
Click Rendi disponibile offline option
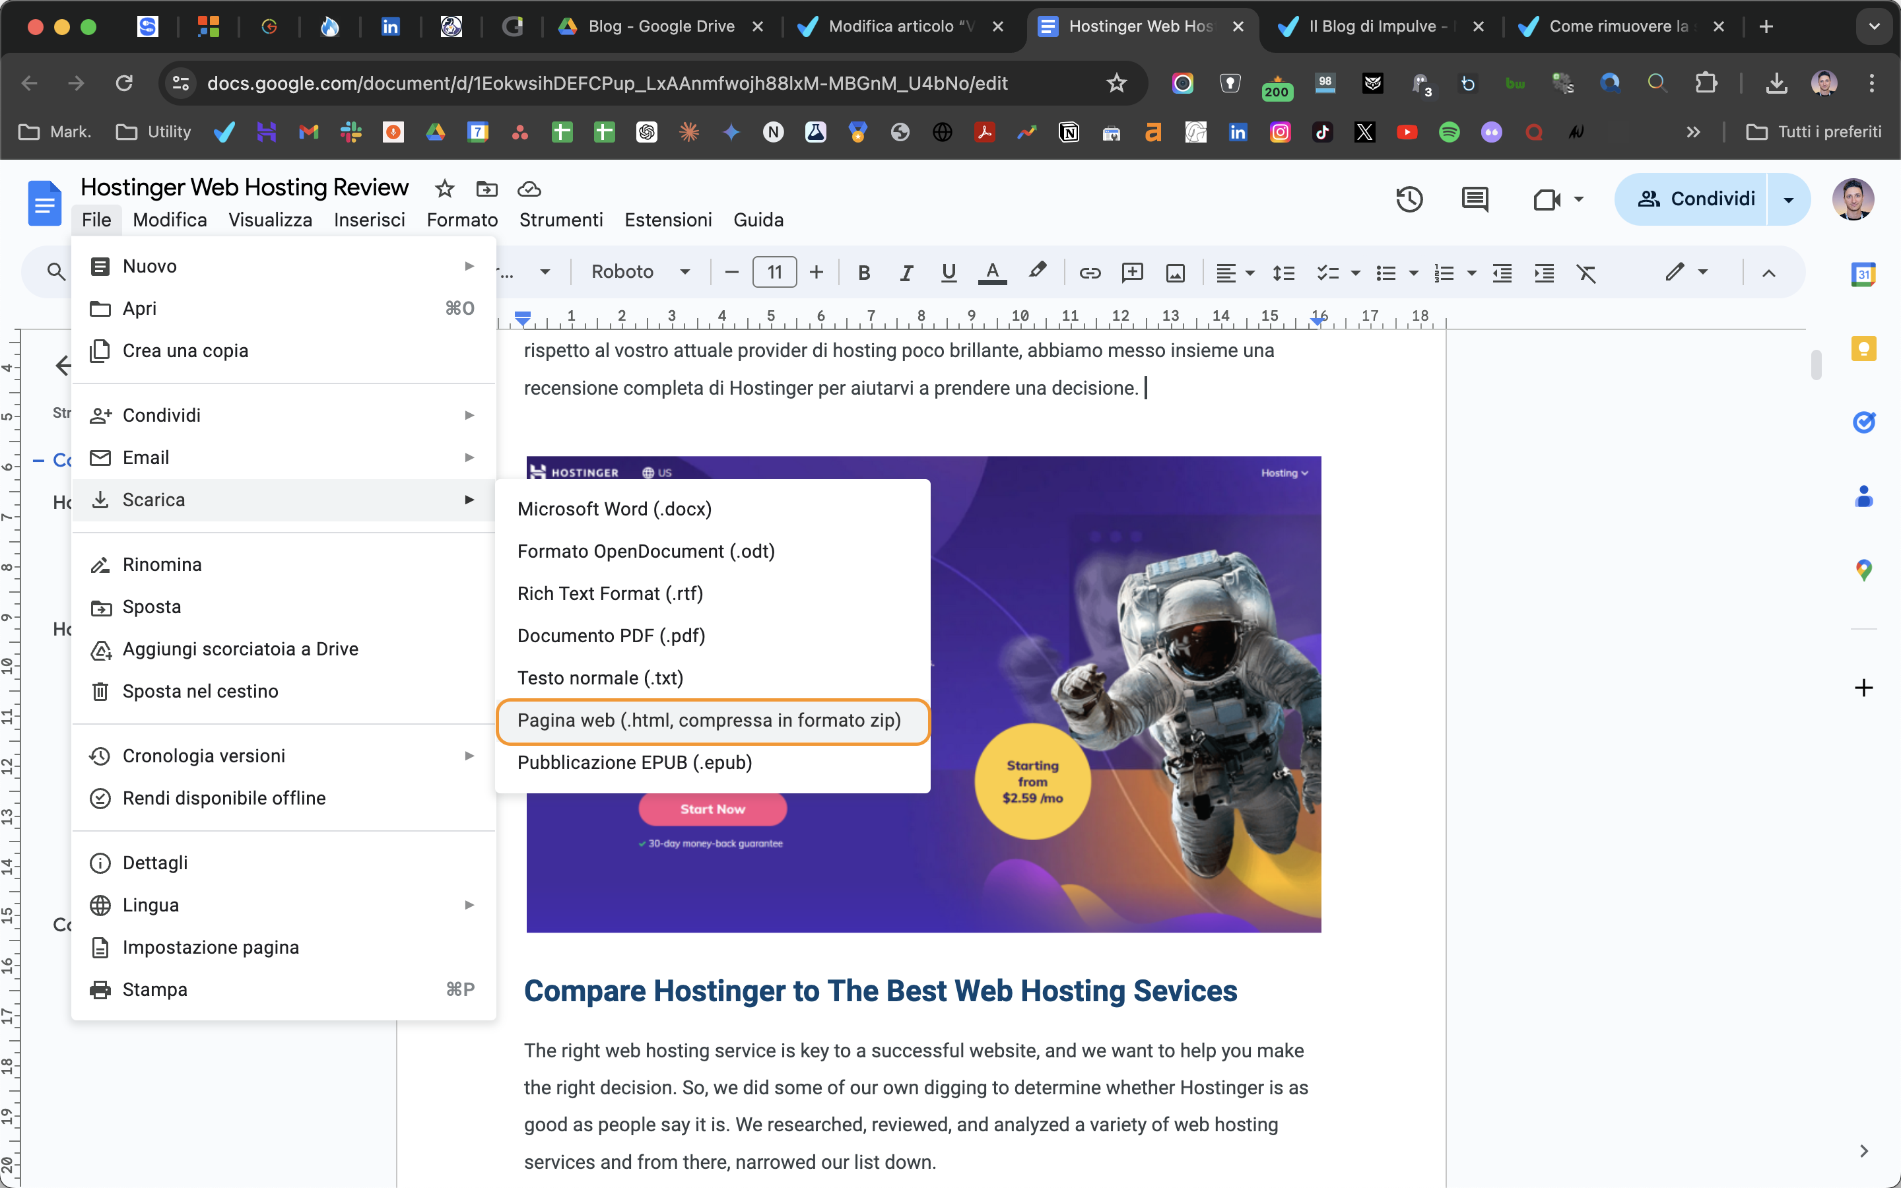[x=283, y=799]
